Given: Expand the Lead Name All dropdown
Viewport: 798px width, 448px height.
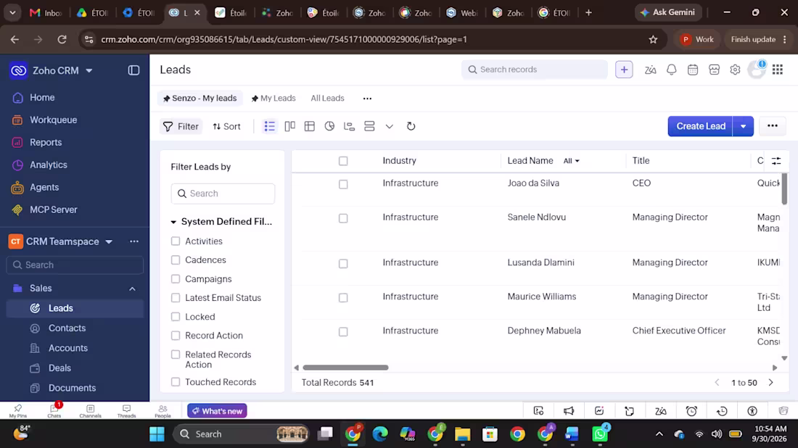Looking at the screenshot, I should 572,161.
